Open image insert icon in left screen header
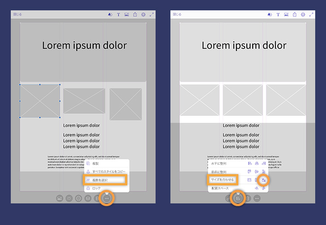This screenshot has width=326, height=225. point(127,14)
